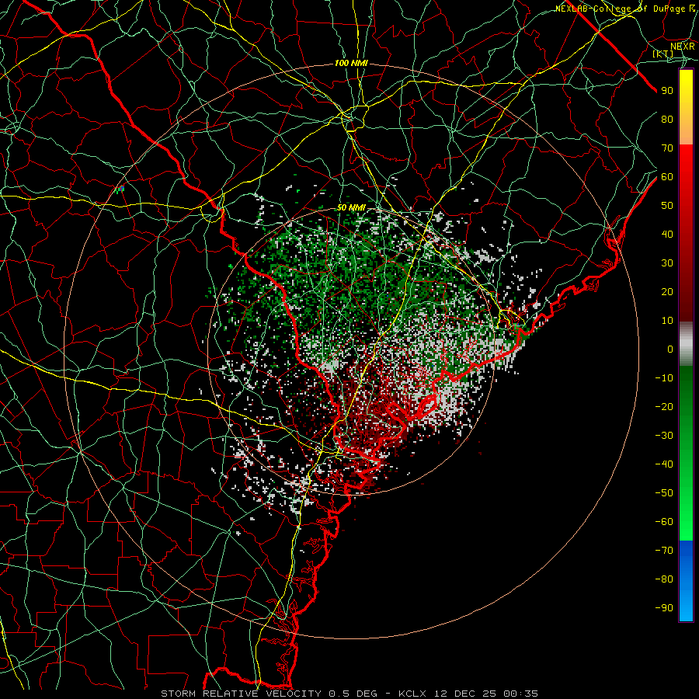Click the -80 value on velocity scale
Image resolution: width=699 pixels, height=699 pixels.
click(x=664, y=579)
